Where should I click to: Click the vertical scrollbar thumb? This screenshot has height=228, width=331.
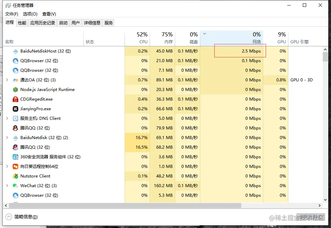[x=325, y=57]
